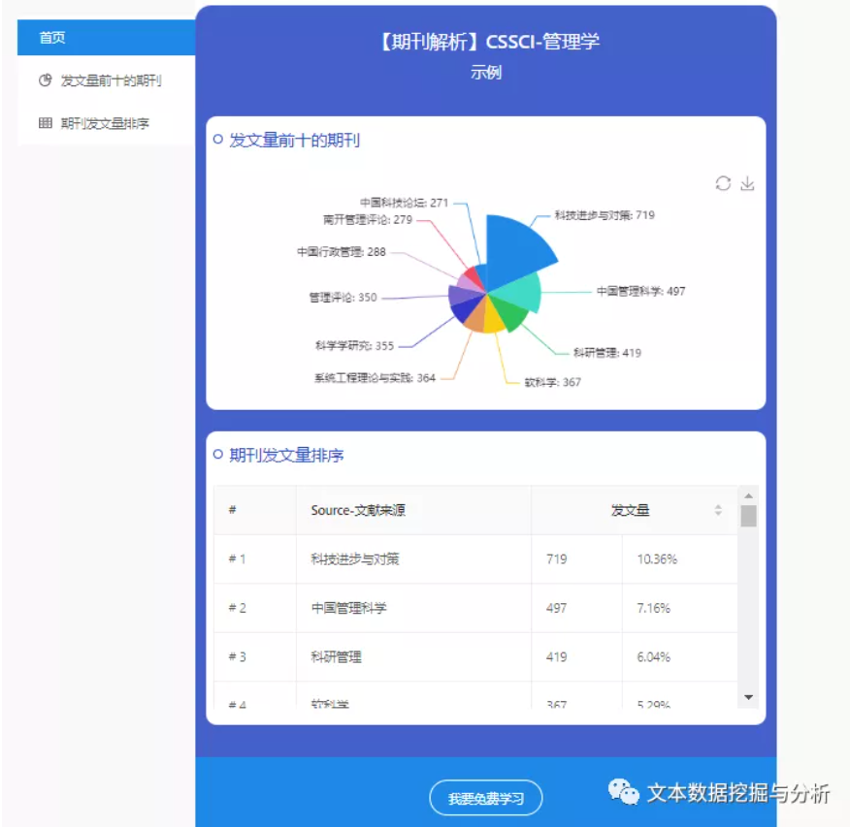Click the chart refresh icon
Screen dimensions: 850x827
point(723,183)
